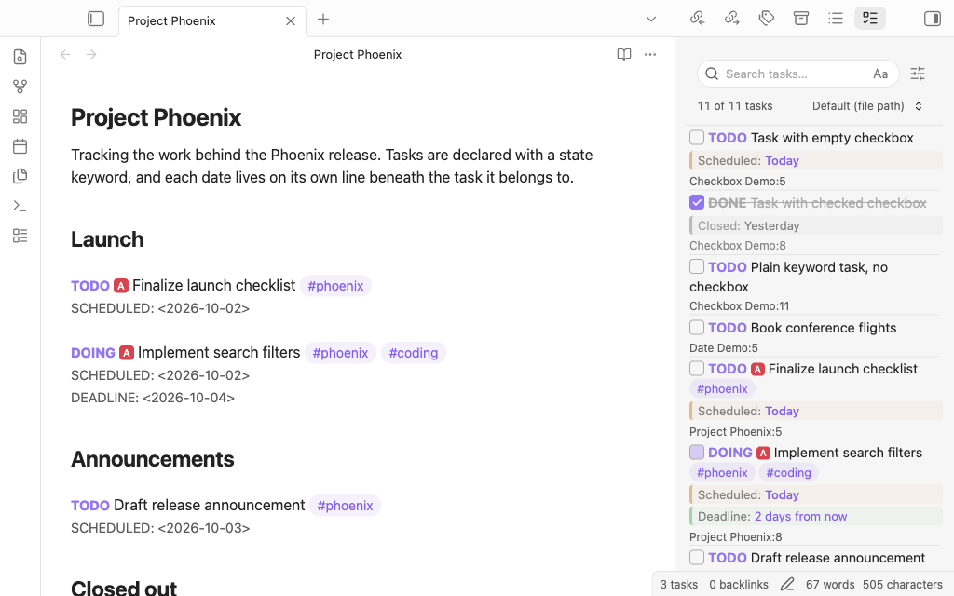Open the outline list panel icon

[836, 19]
